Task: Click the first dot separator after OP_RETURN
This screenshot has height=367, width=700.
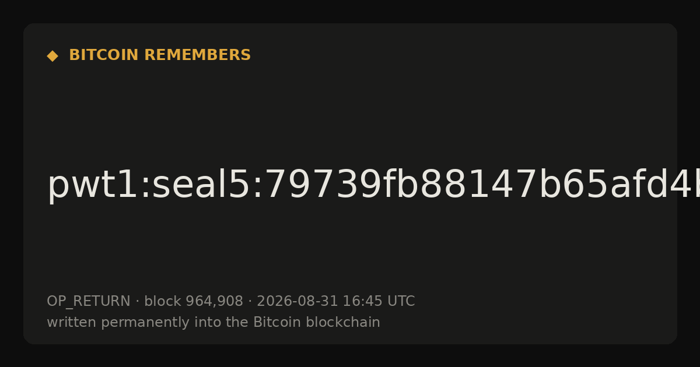Action: 137,302
